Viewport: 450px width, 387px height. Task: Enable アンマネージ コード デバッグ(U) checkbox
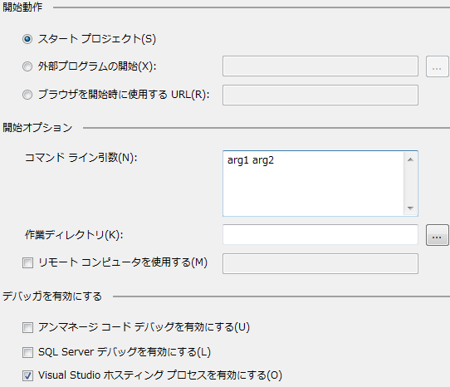pos(28,327)
